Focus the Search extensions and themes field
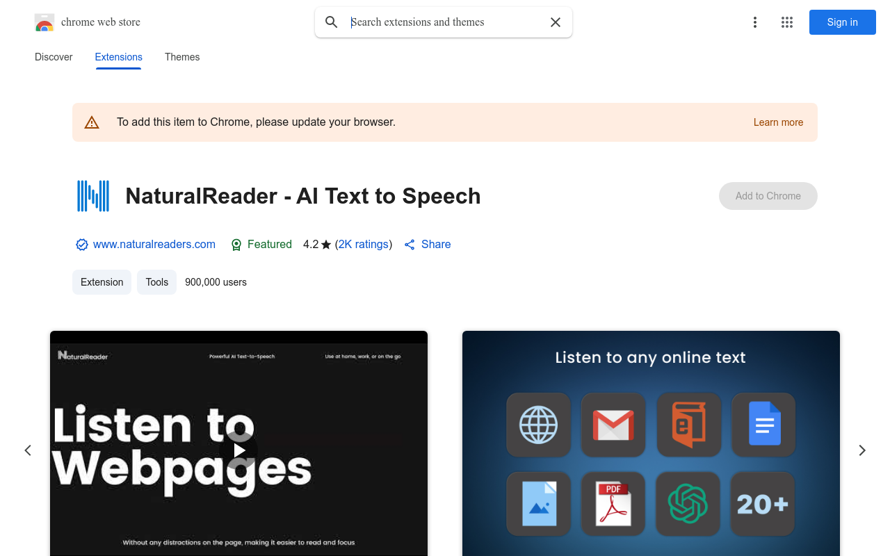This screenshot has width=890, height=556. tap(445, 22)
